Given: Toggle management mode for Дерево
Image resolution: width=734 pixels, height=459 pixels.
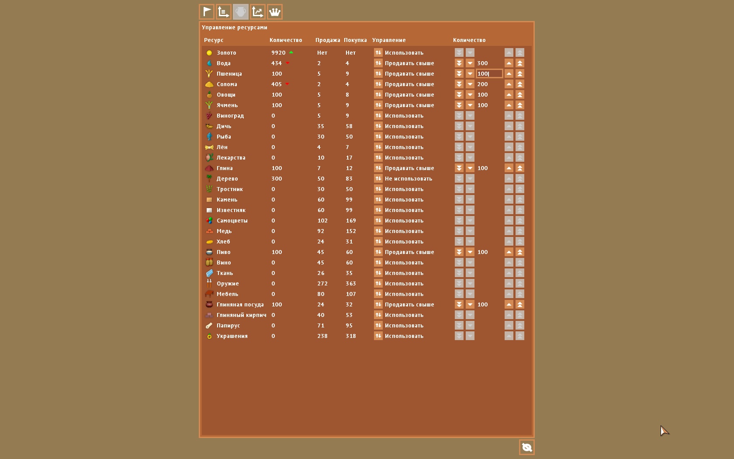Looking at the screenshot, I should point(378,178).
